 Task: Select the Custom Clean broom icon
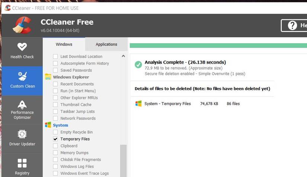(22, 77)
